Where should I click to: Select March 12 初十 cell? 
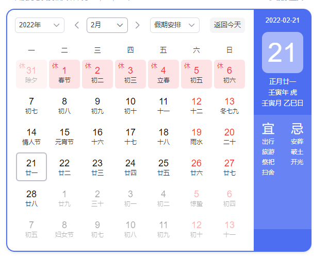coord(196,229)
